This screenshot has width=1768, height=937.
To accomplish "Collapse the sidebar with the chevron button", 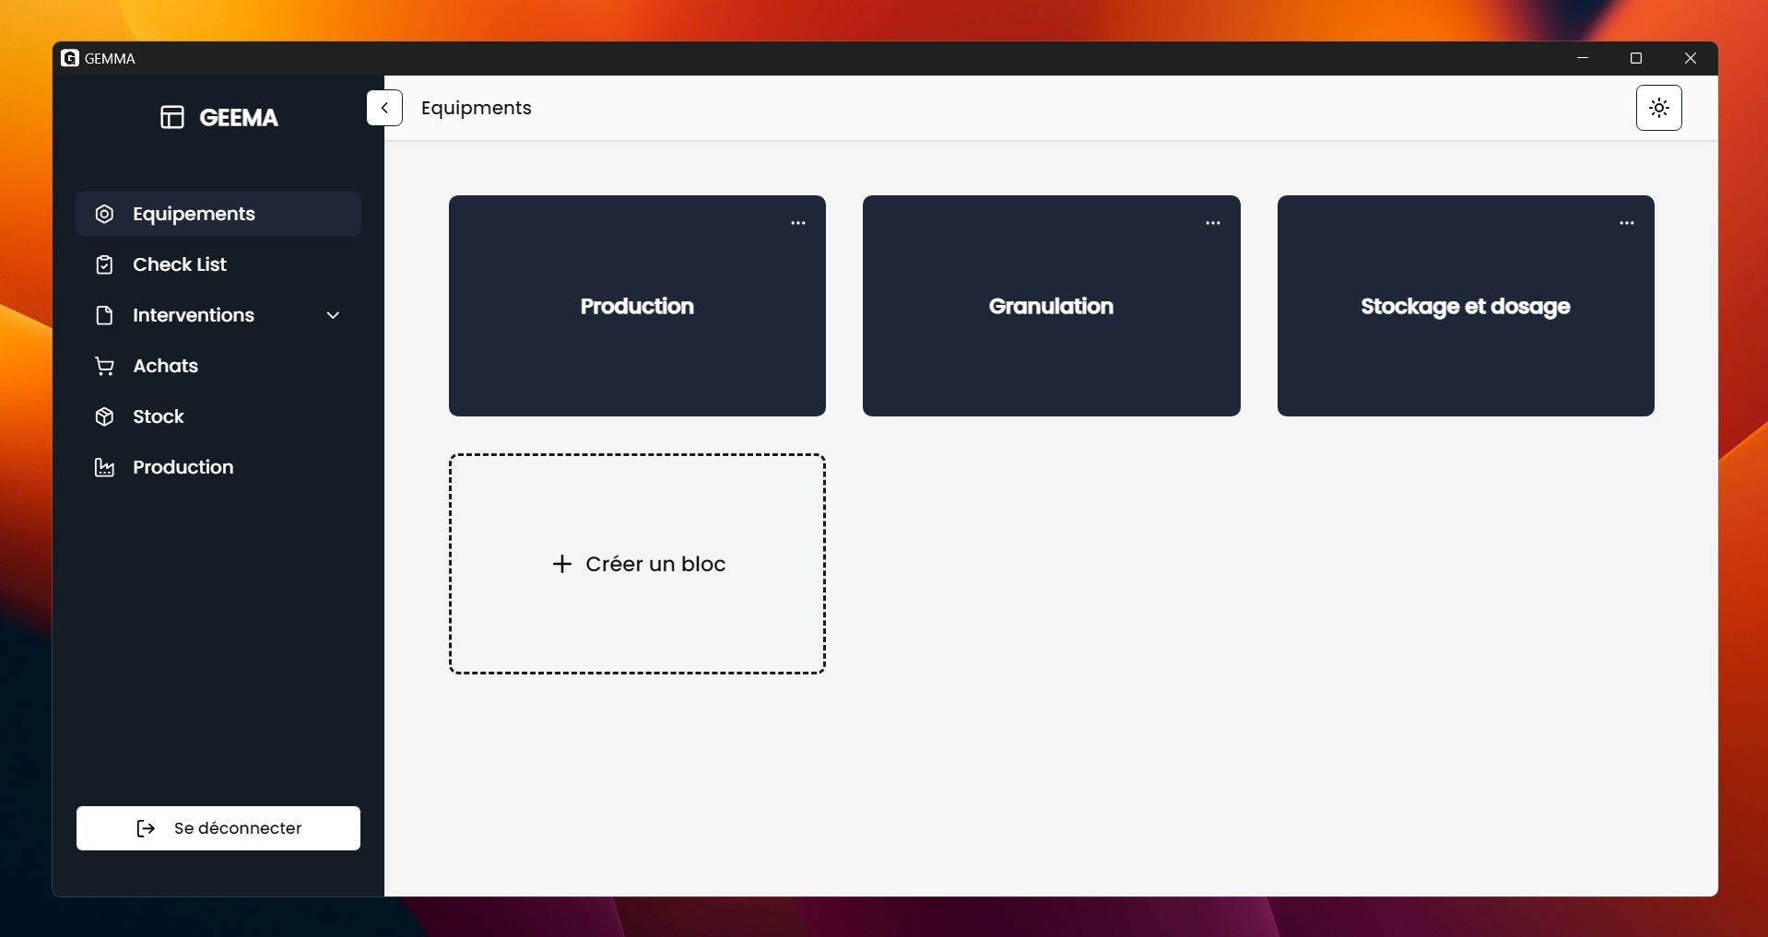I will point(384,108).
